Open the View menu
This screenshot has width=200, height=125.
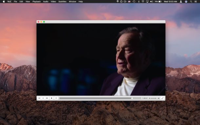tap(28, 2)
